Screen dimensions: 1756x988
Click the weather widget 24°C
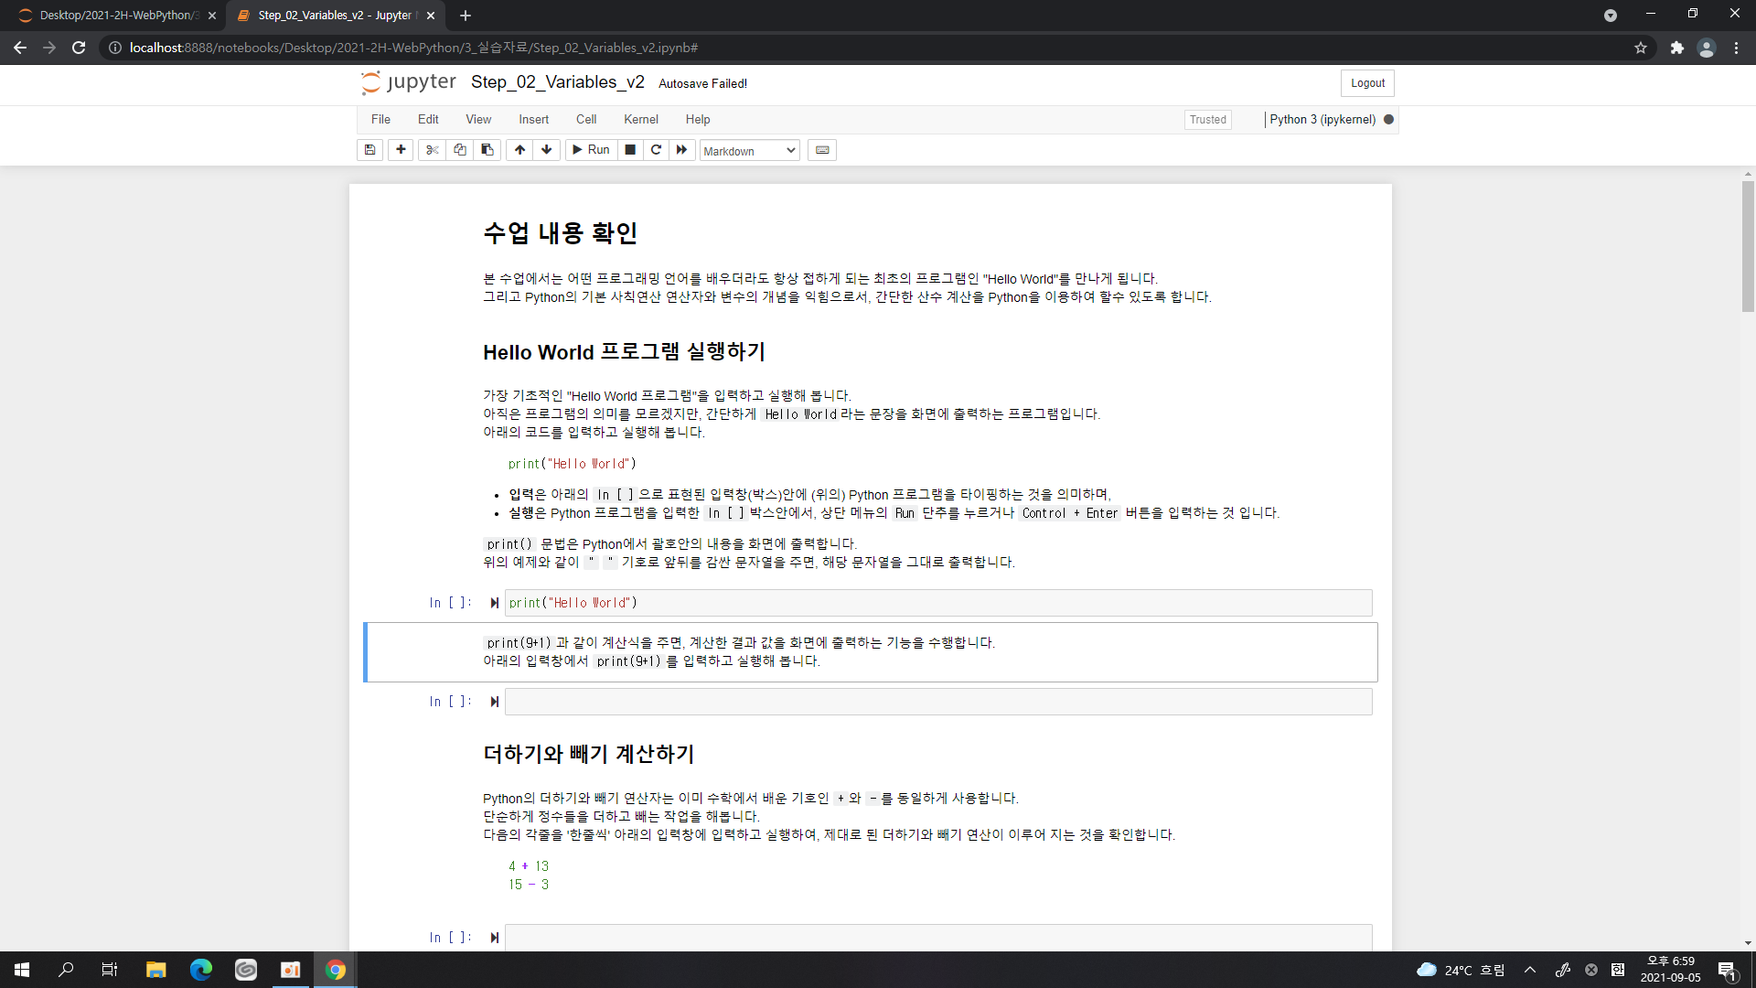pos(1461,970)
